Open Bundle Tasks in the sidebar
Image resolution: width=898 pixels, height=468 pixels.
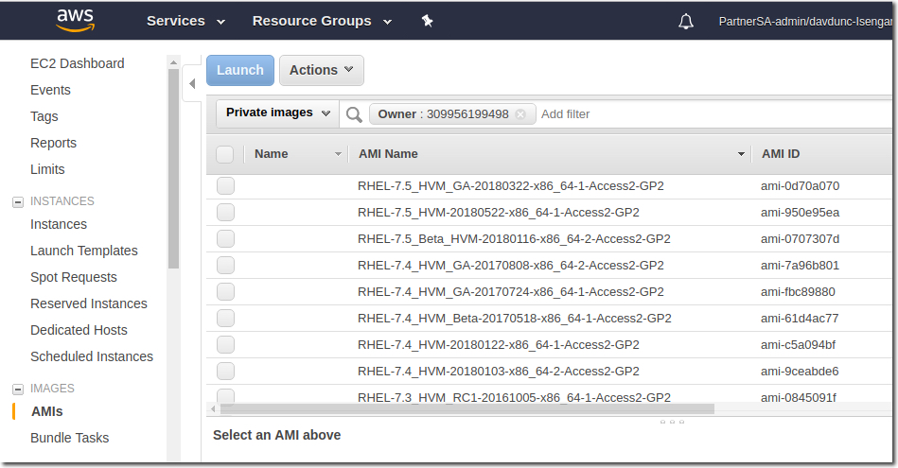70,438
